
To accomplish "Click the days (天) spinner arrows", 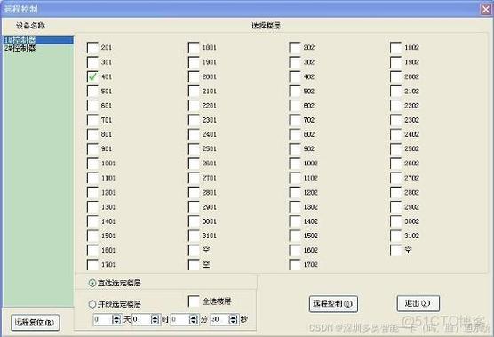I will pyautogui.click(x=116, y=320).
